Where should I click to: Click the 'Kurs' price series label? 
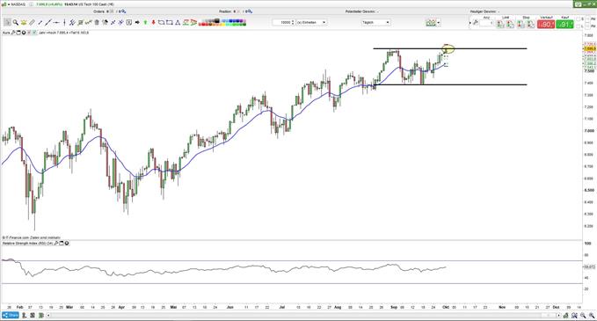pos(6,33)
